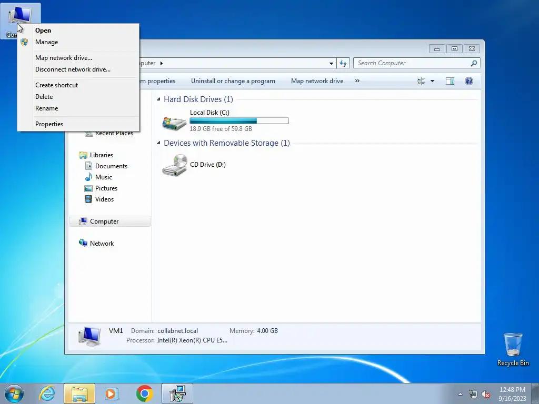Click the change view icon
Viewport: 539px width, 404px height.
pos(421,81)
